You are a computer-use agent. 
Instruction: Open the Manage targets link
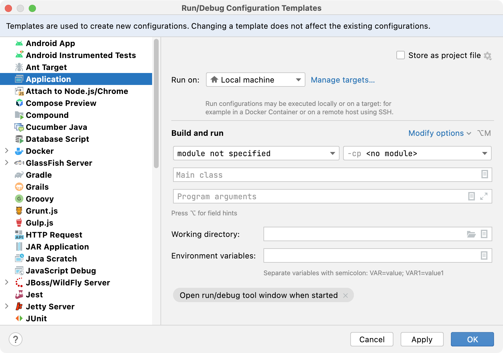click(x=343, y=80)
